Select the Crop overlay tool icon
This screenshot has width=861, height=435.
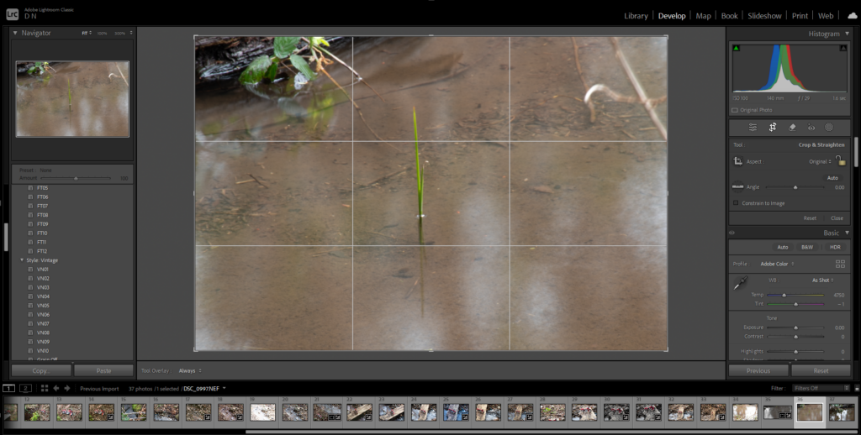[772, 128]
